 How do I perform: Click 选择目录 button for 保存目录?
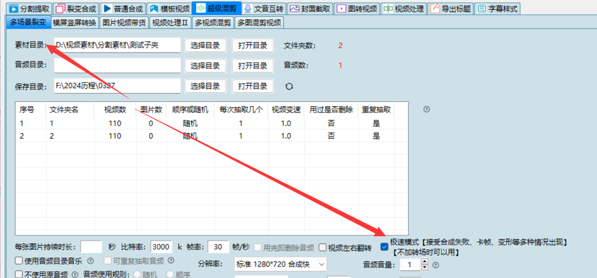pyautogui.click(x=205, y=86)
